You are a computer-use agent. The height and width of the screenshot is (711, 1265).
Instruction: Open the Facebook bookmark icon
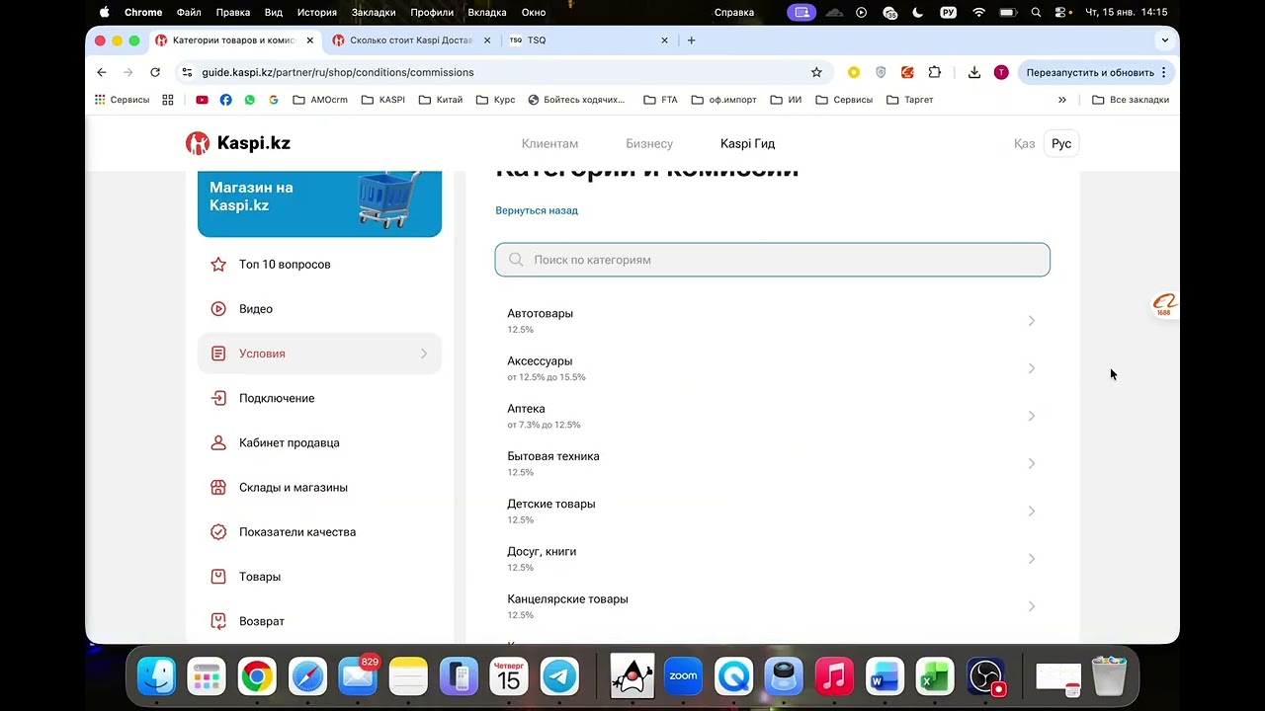[226, 100]
